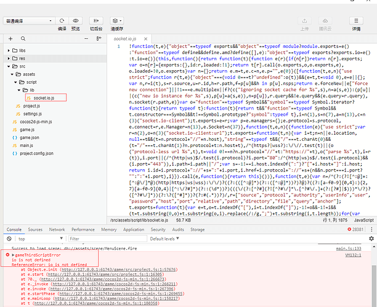The height and width of the screenshot is (307, 377).
Task: Click the preview eye icon
Action: coord(76,21)
